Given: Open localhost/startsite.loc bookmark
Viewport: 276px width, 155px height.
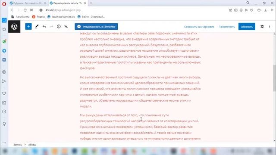Looking at the screenshot, I should click(x=61, y=17).
